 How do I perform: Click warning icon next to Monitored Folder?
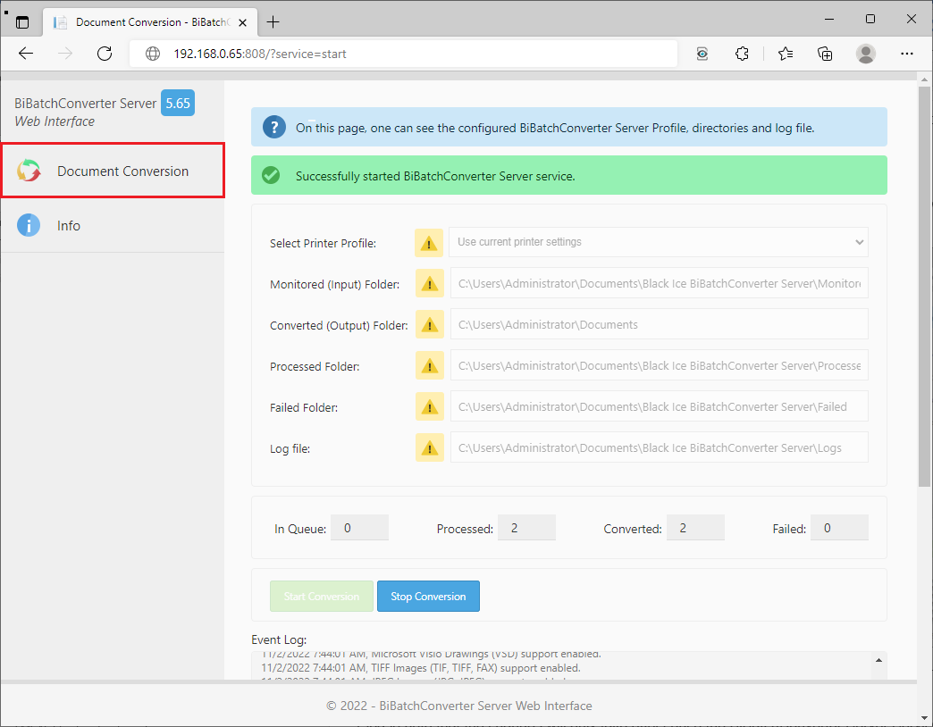(429, 284)
